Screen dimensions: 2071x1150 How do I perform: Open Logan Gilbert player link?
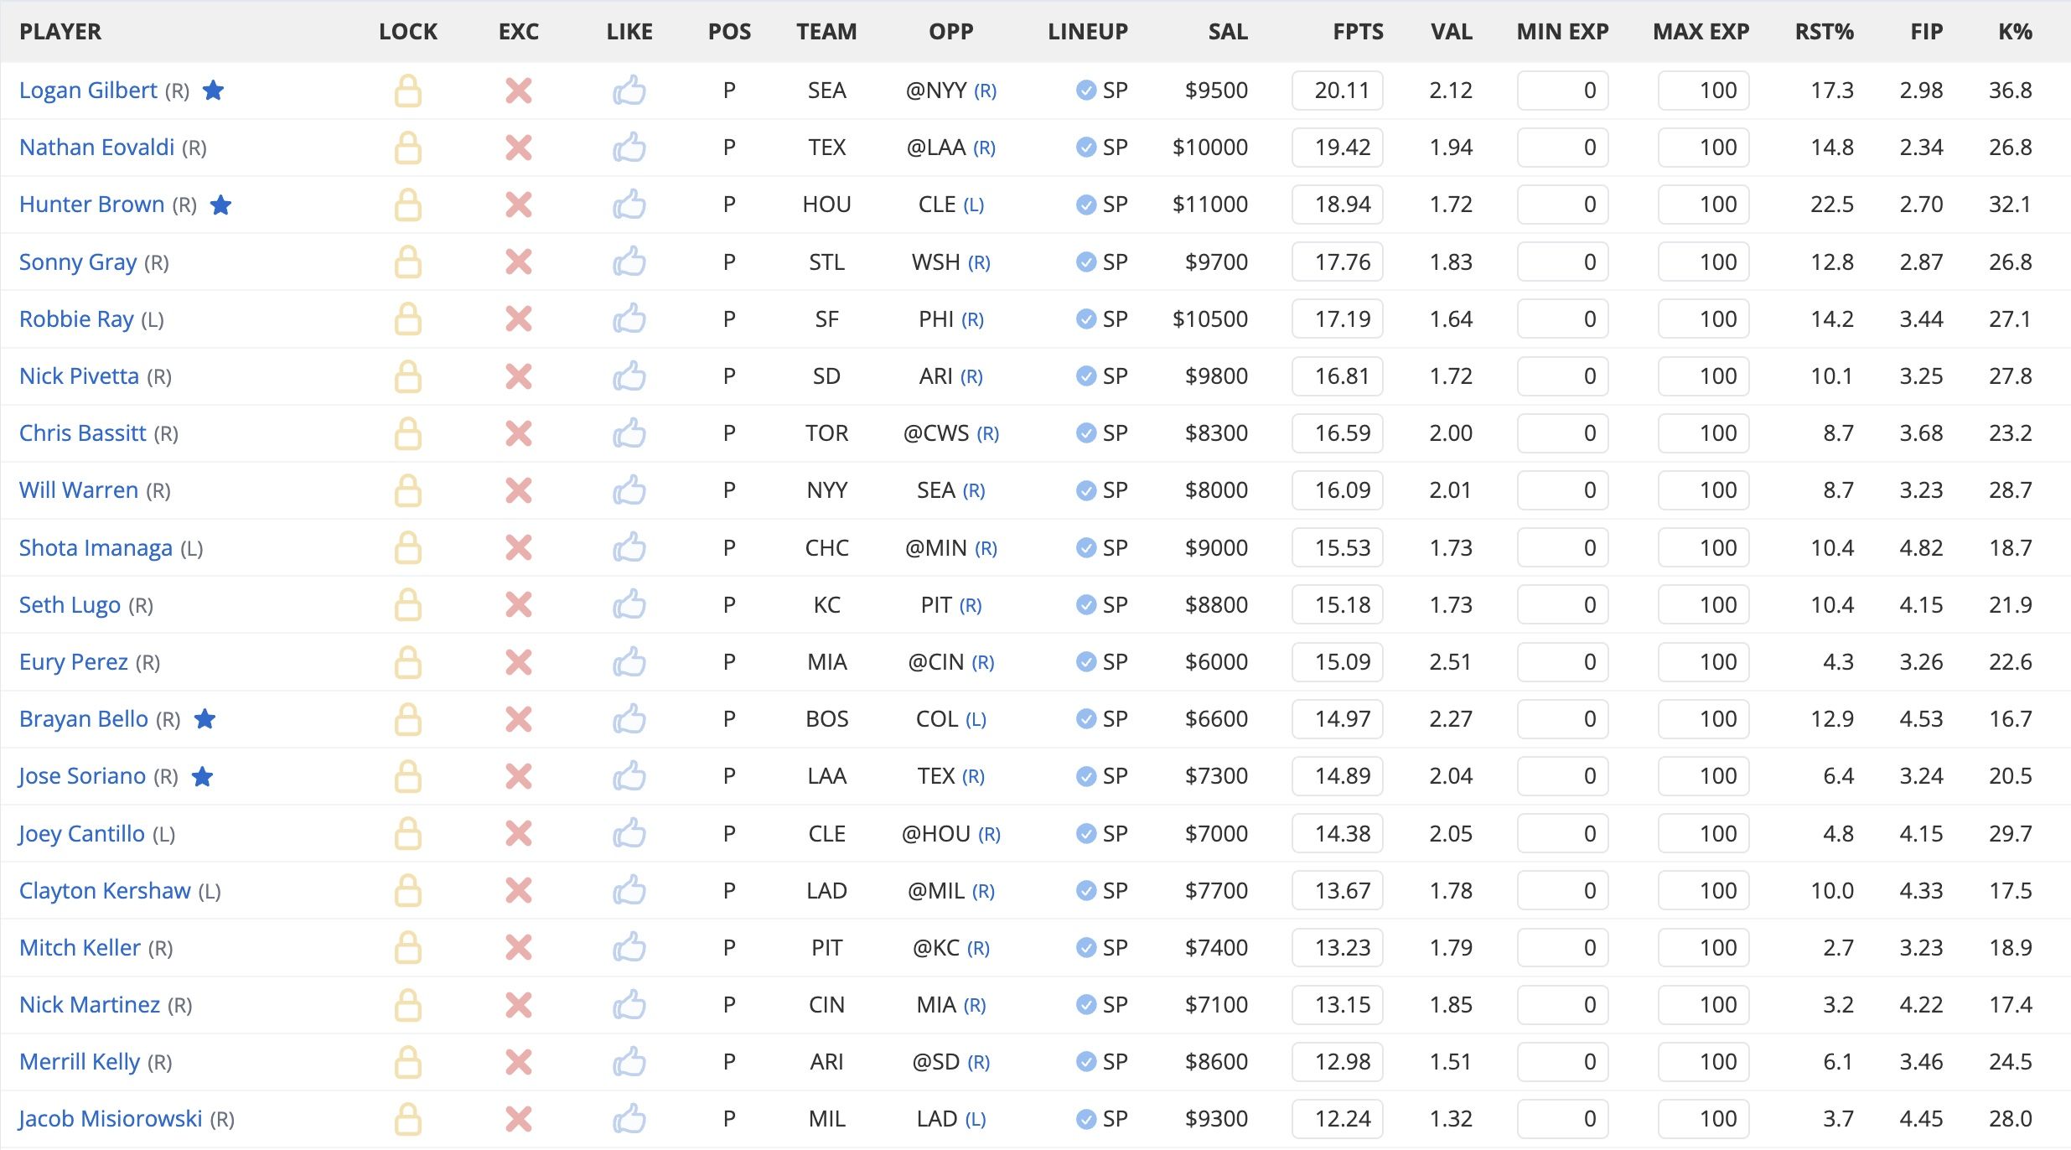pos(88,91)
